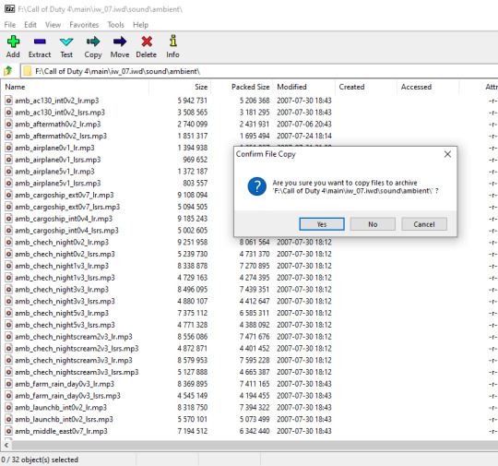498x466 pixels.
Task: Select amb_farm_rain_day0v3_lsrs.mp3 file name
Action: pyautogui.click(x=67, y=396)
